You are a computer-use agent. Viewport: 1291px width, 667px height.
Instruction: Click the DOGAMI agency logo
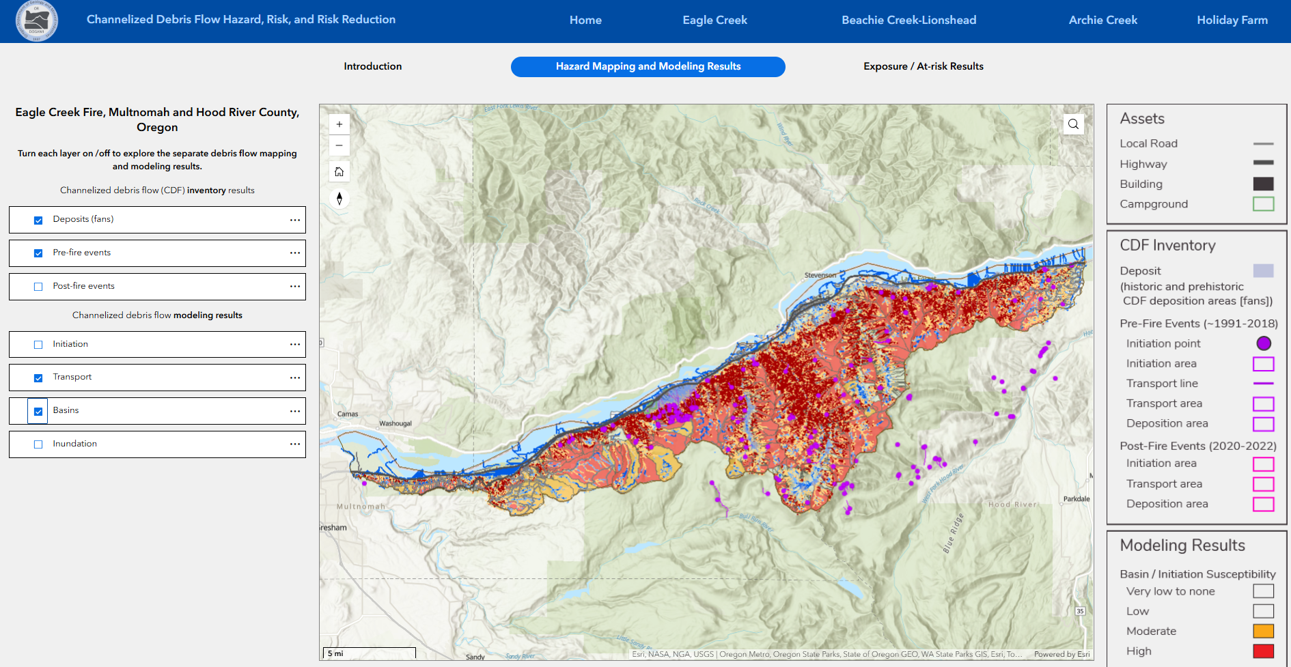click(x=36, y=20)
